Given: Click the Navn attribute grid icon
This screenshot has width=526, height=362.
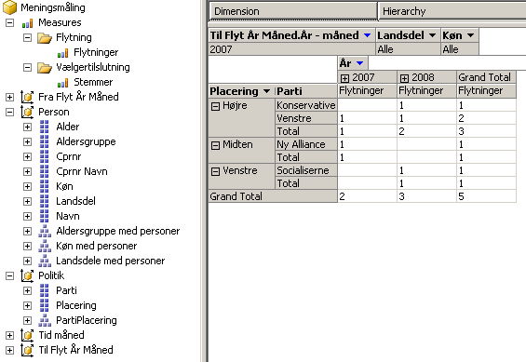Looking at the screenshot, I should [x=45, y=216].
